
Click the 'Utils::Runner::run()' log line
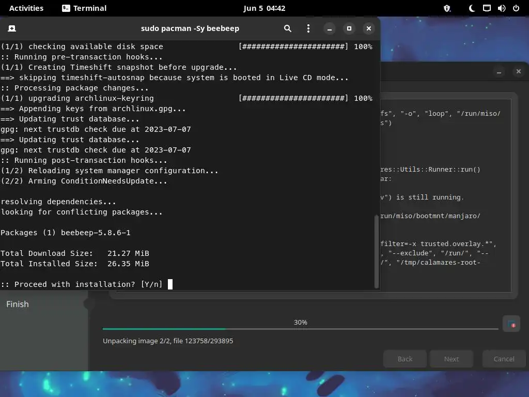(430, 170)
